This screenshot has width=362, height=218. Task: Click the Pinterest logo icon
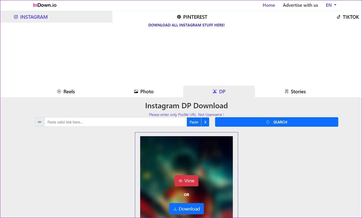(179, 17)
